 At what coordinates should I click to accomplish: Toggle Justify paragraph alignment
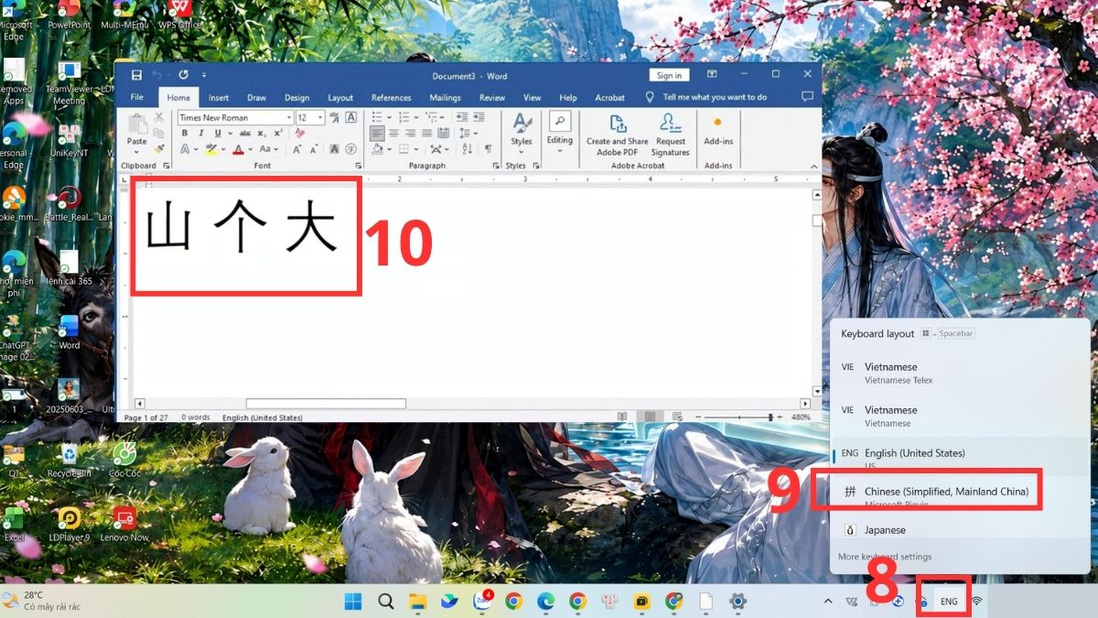(427, 133)
